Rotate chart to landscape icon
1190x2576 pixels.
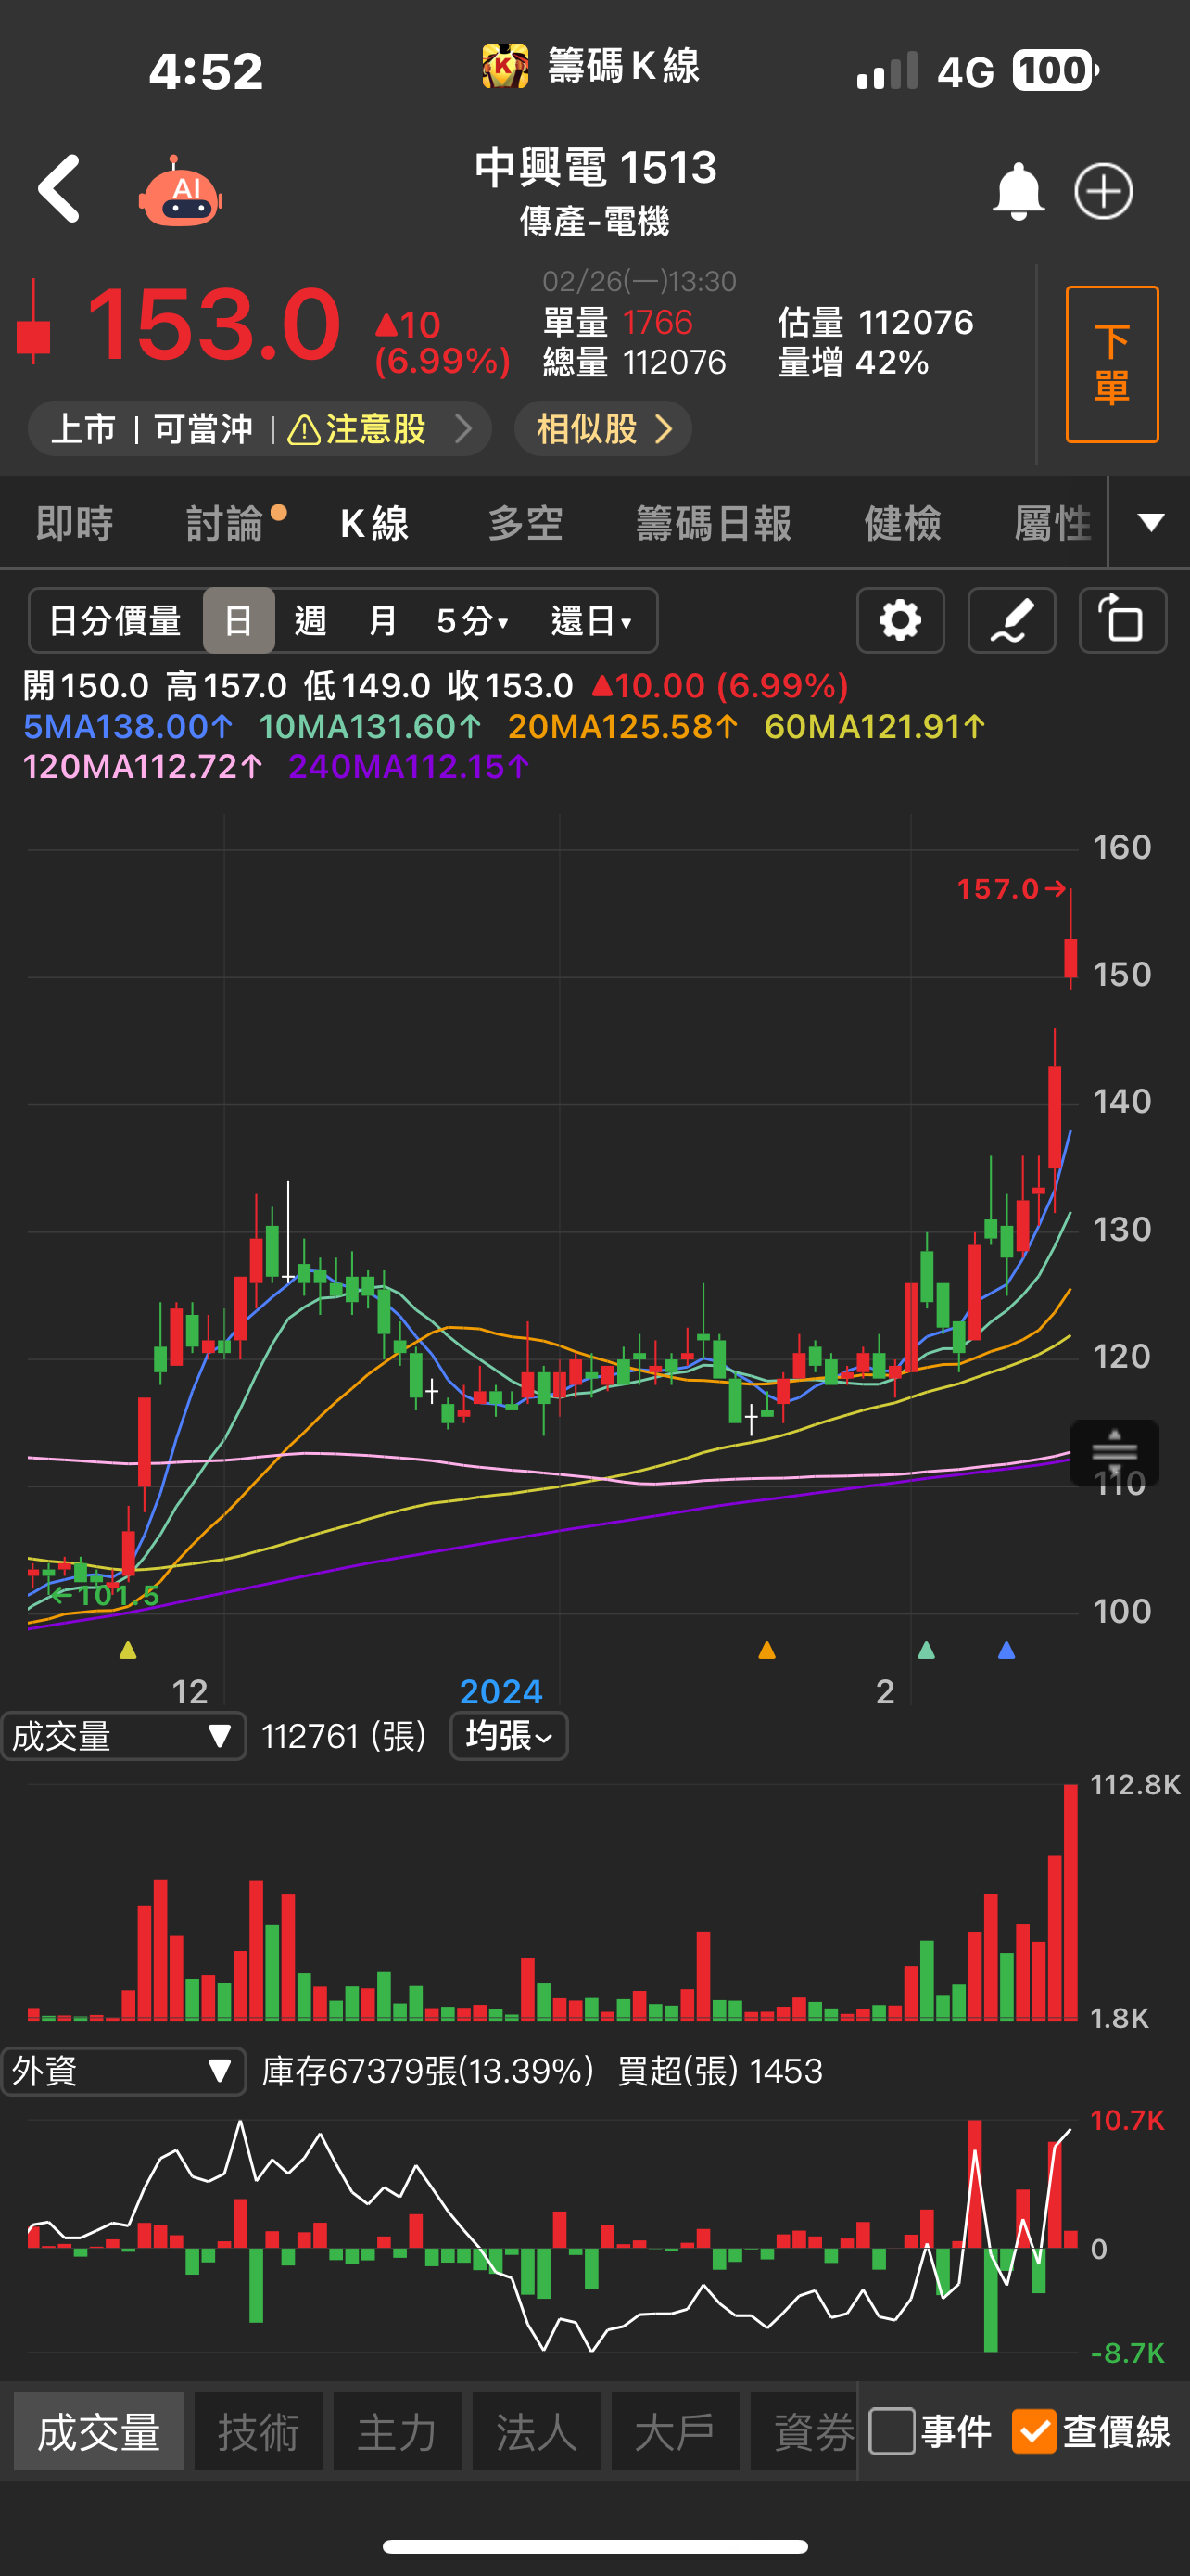pyautogui.click(x=1123, y=620)
